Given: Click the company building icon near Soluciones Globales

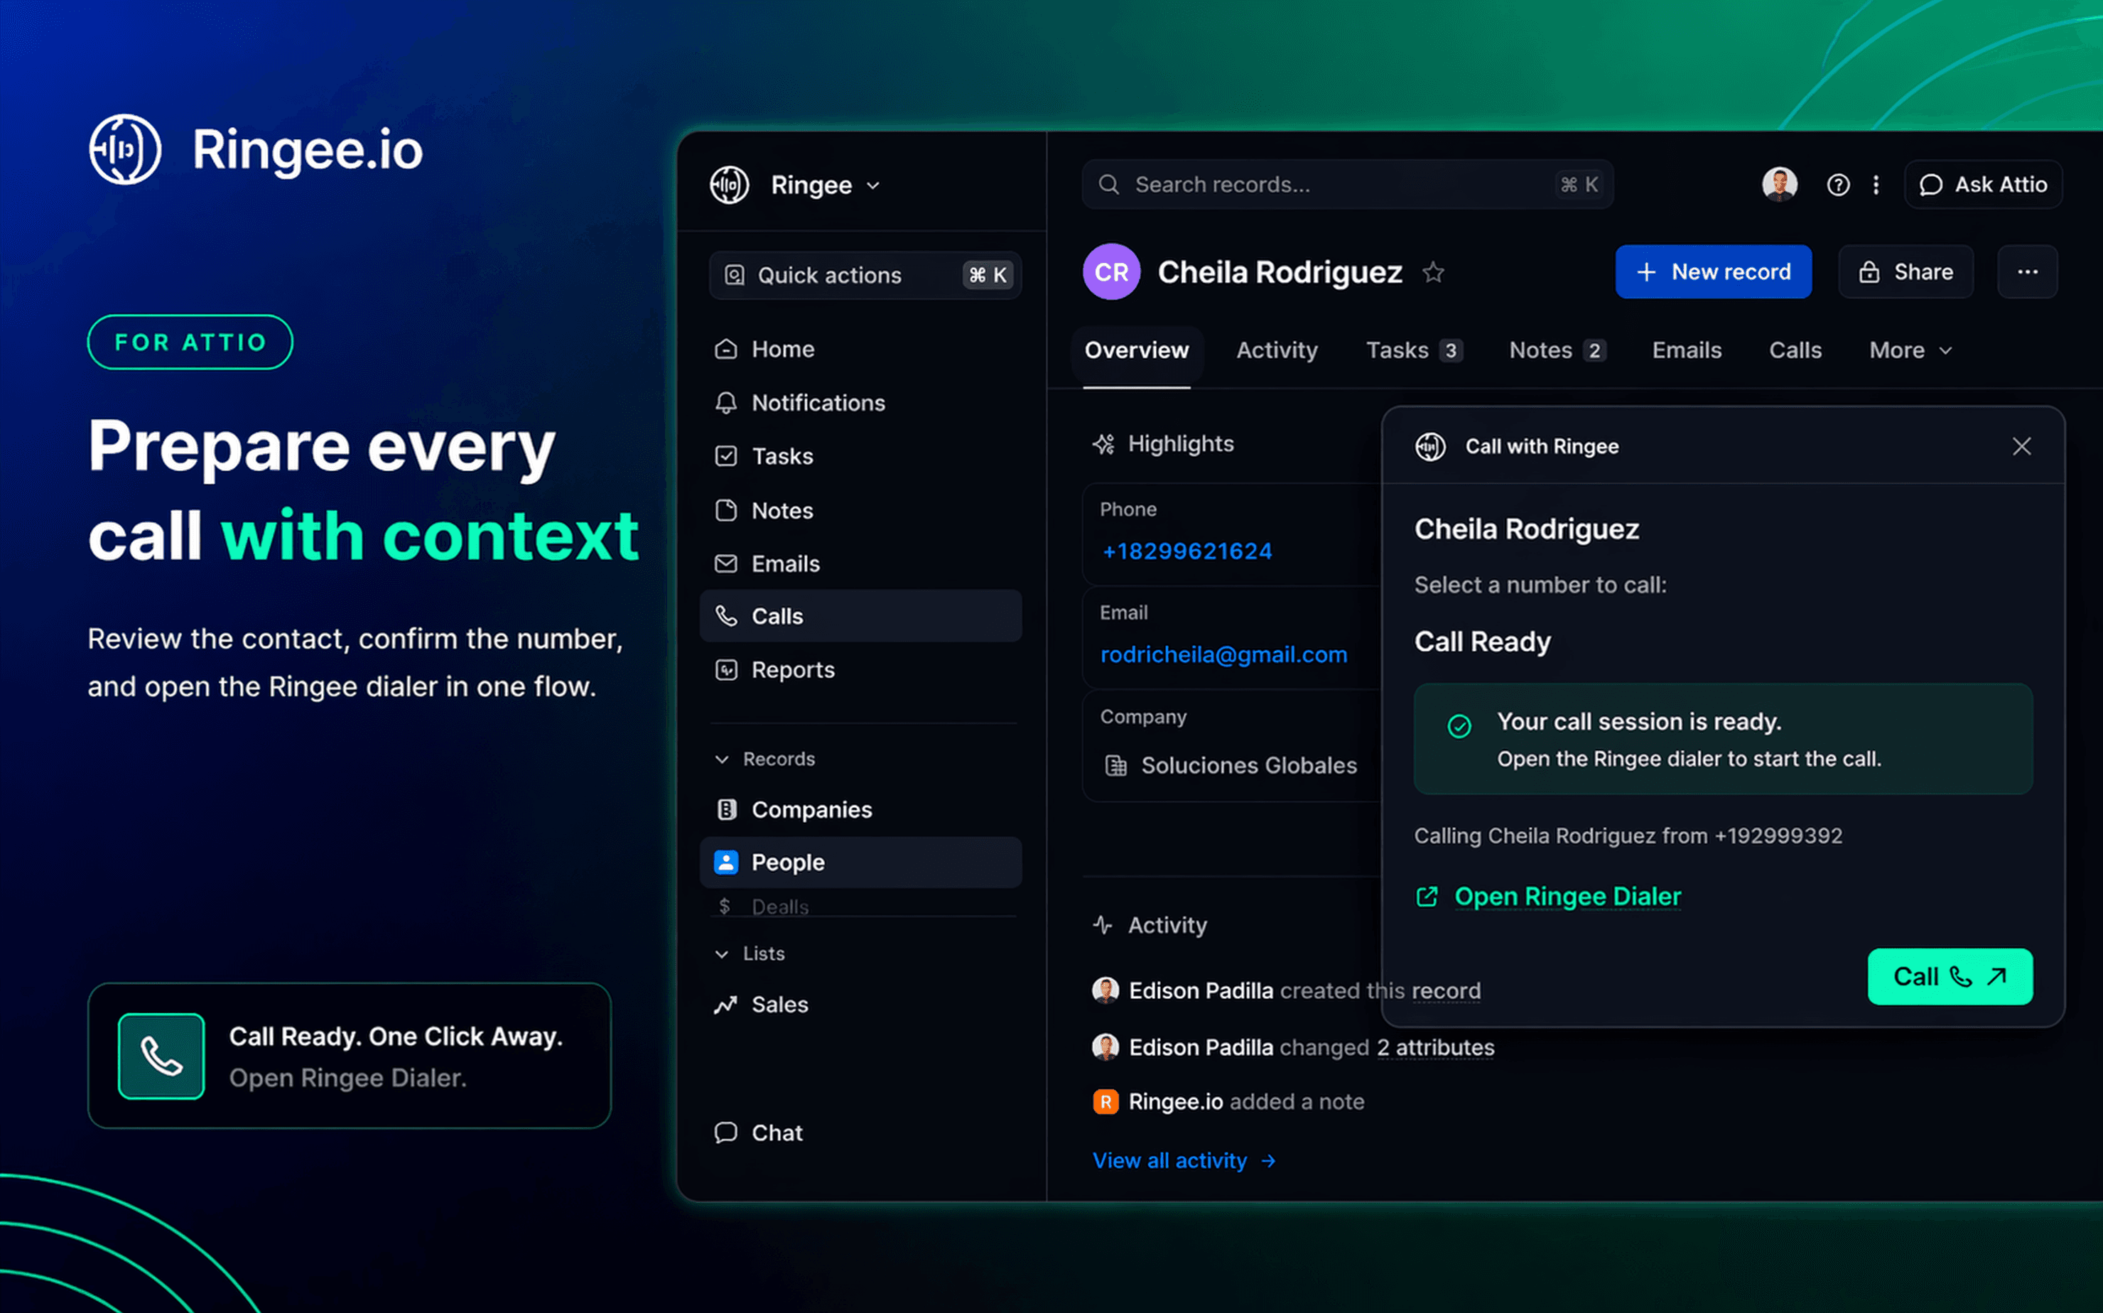Looking at the screenshot, I should coord(1115,765).
